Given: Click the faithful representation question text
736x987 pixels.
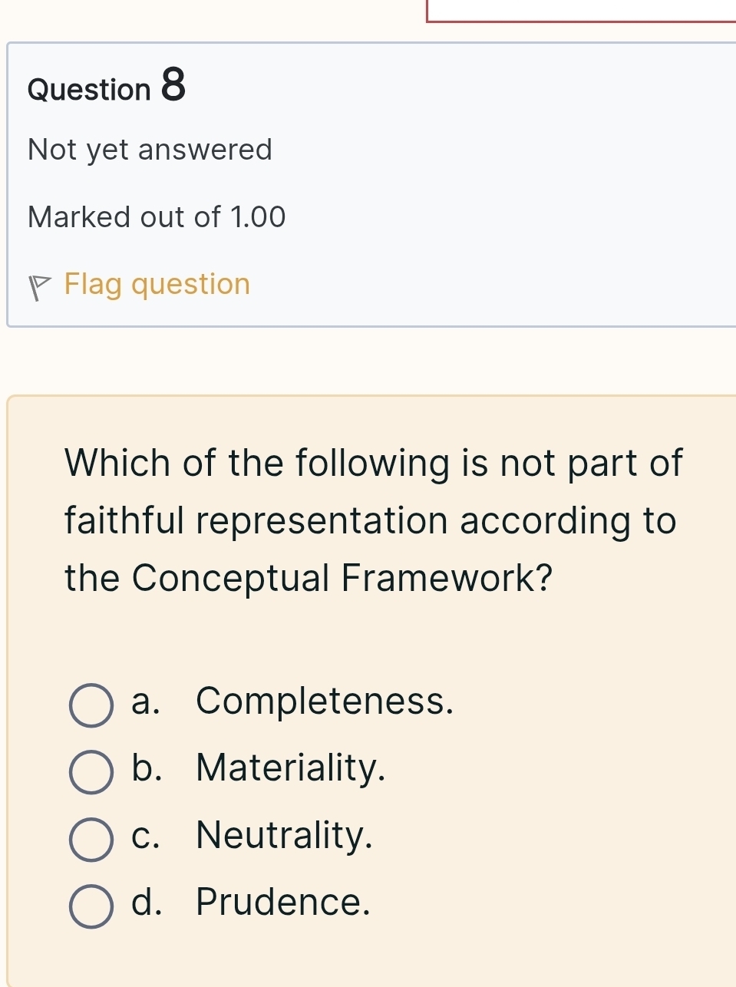Looking at the screenshot, I should (x=373, y=520).
